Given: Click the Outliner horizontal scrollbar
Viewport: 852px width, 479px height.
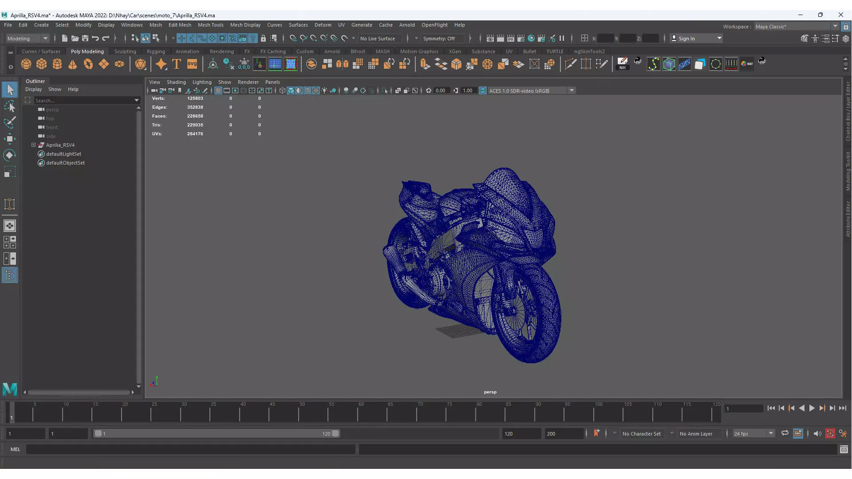Looking at the screenshot, I should [x=79, y=393].
